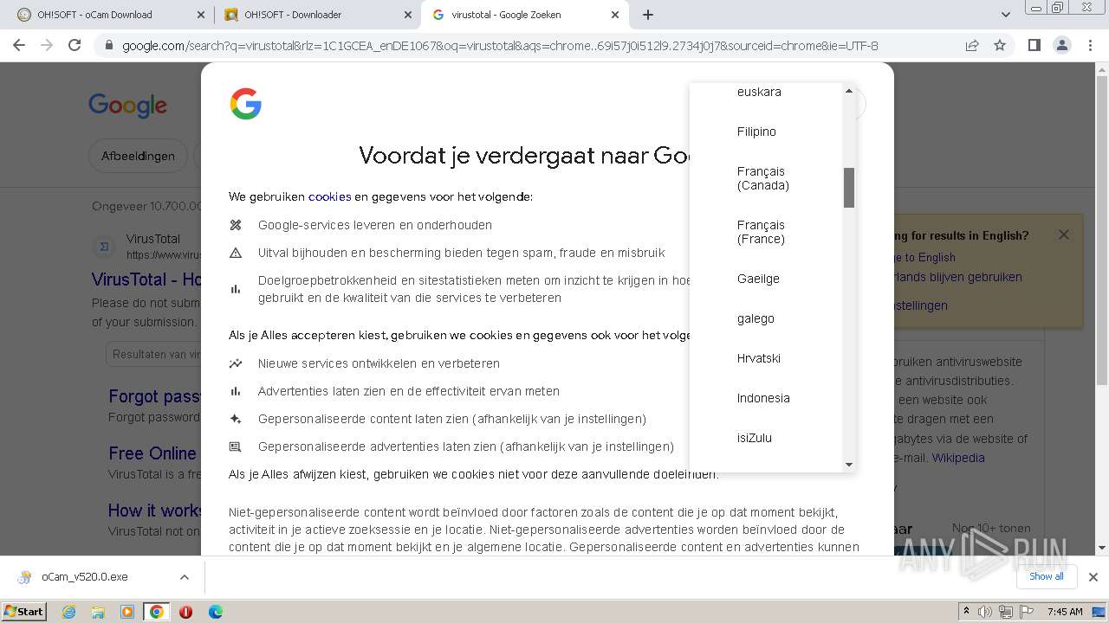Screen dimensions: 1109x623
Task: Click language list scroll down arrow
Action: tap(849, 465)
